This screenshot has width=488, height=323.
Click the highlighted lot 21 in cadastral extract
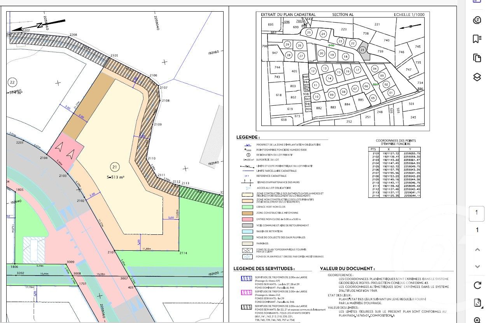[x=362, y=50]
